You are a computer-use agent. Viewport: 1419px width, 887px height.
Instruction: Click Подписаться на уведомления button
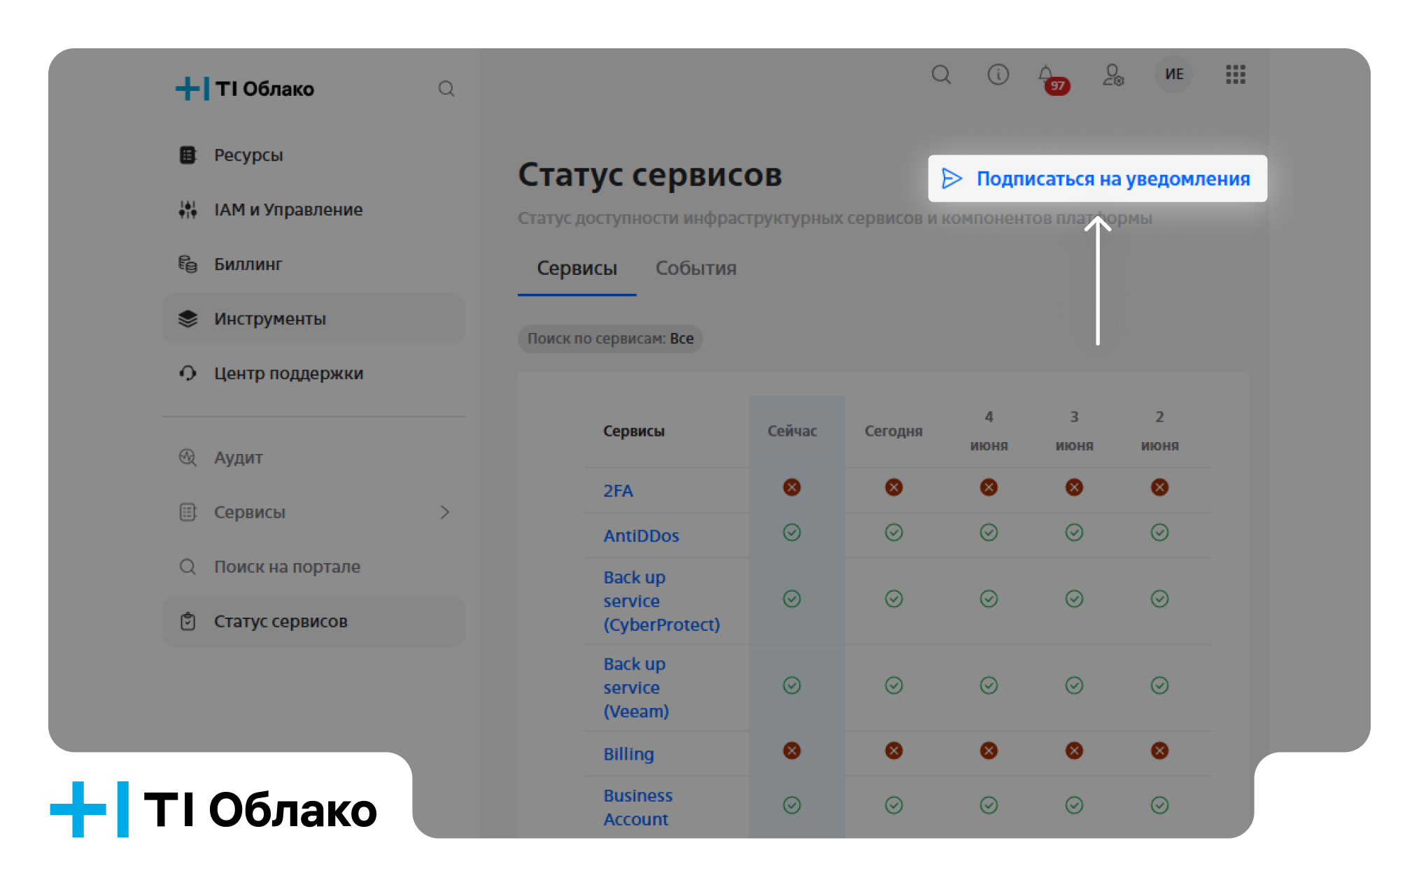tap(1097, 178)
